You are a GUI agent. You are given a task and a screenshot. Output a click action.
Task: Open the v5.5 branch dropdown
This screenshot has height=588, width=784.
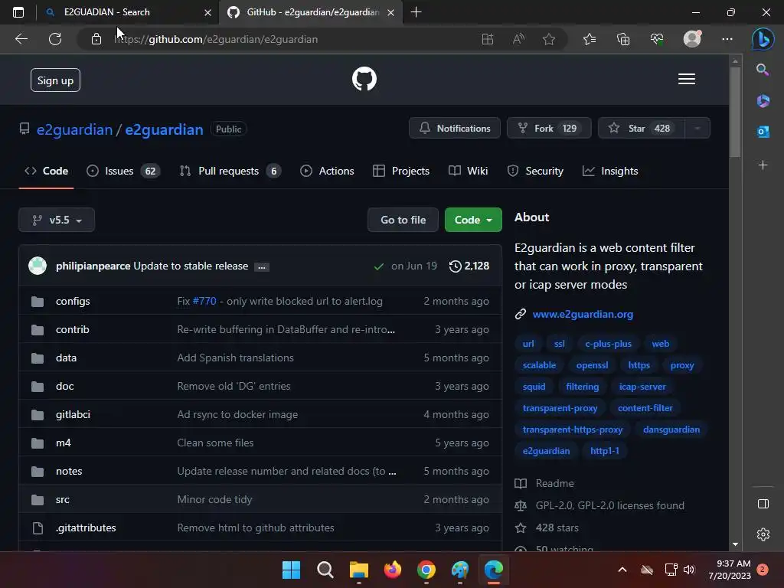pos(57,220)
